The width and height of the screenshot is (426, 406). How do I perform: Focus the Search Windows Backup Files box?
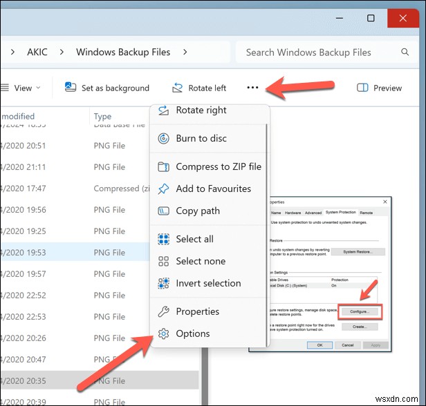pos(326,52)
